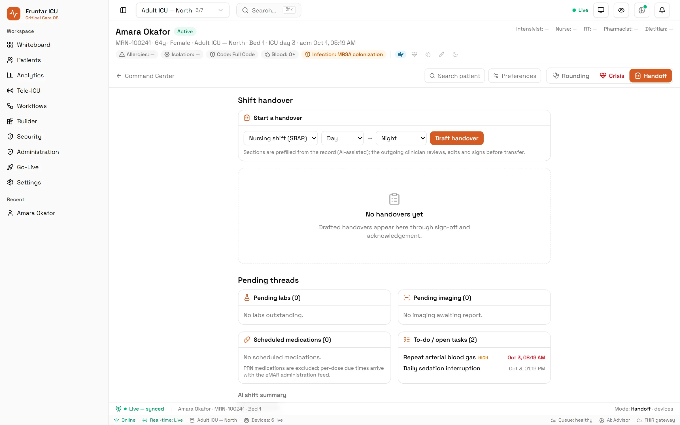Click the Devices: 6 live status
The height and width of the screenshot is (425, 680).
pyautogui.click(x=263, y=420)
